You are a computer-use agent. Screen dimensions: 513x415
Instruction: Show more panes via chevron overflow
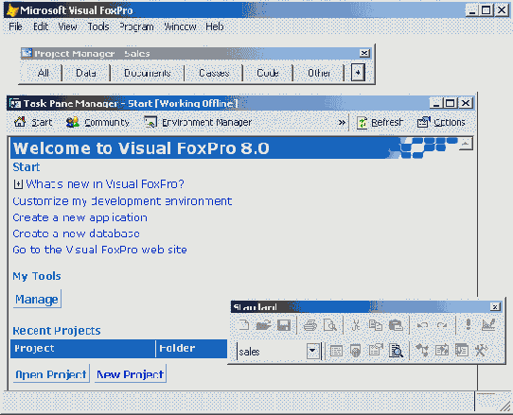coord(342,123)
